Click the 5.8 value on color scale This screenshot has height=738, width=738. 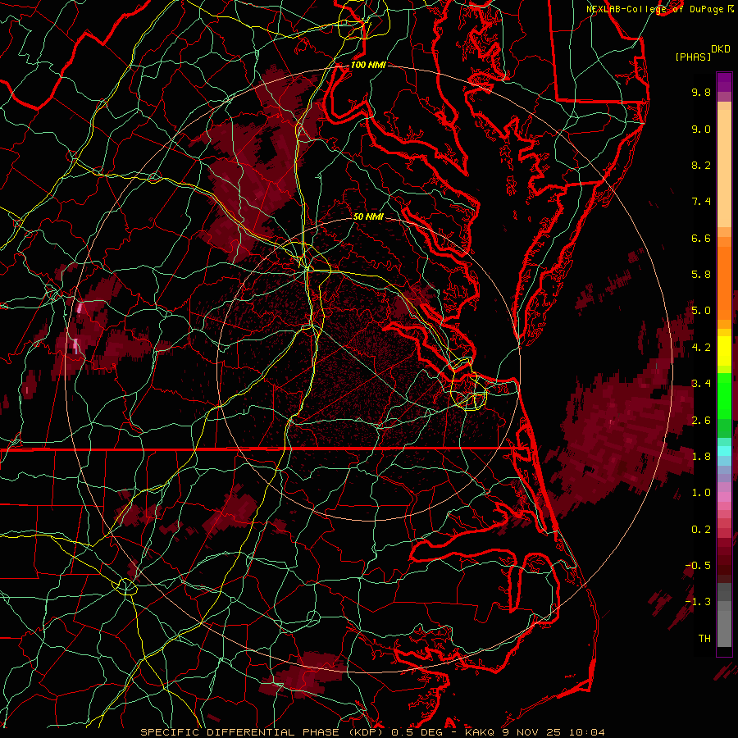pos(701,275)
